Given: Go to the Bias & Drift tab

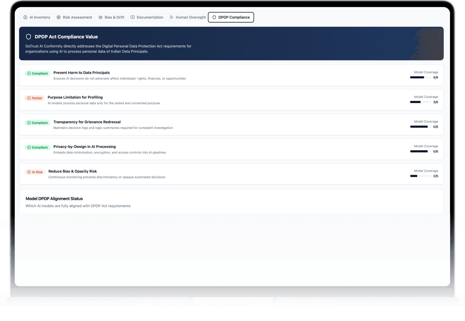Looking at the screenshot, I should click(x=111, y=17).
